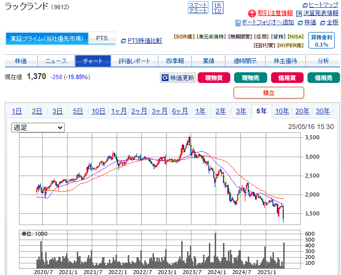Click the 貸株金利 0.1% box
This screenshot has height=275, width=341.
click(322, 41)
